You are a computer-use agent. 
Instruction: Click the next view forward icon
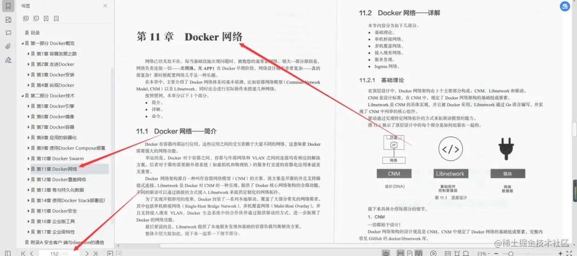tap(119, 253)
